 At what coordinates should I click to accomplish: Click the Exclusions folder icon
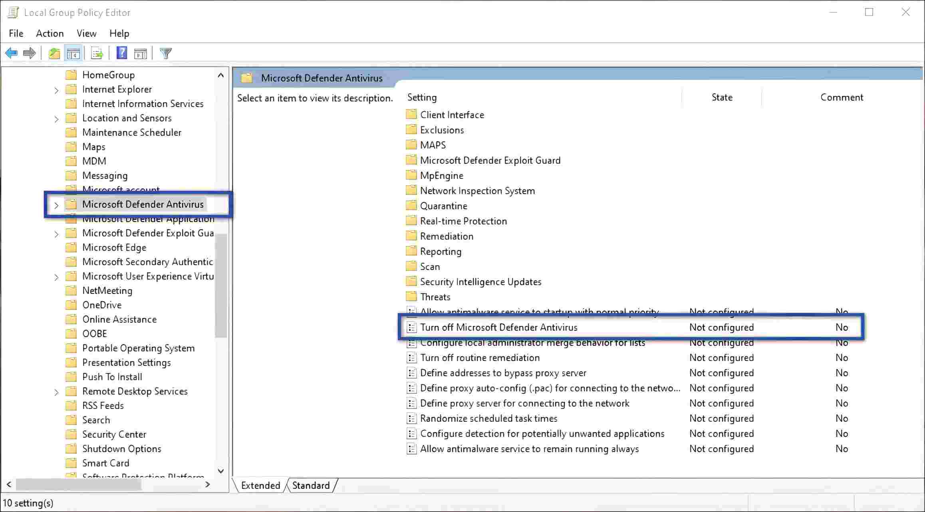tap(411, 130)
